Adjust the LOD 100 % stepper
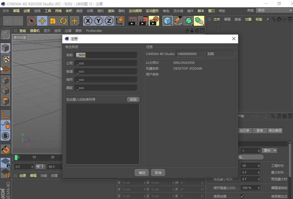Screen dimensions: 293x199 (259, 188)
